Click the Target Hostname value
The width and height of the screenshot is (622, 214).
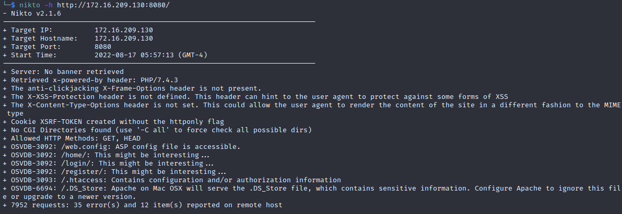pyautogui.click(x=124, y=38)
